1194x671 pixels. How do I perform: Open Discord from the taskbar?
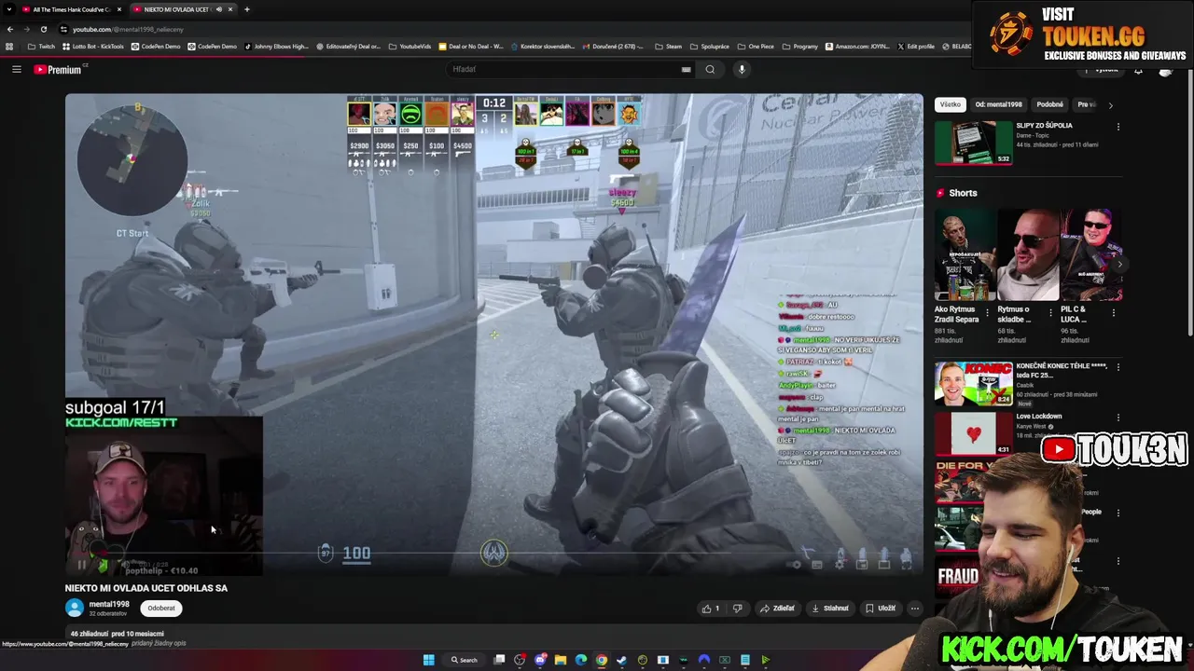click(540, 660)
